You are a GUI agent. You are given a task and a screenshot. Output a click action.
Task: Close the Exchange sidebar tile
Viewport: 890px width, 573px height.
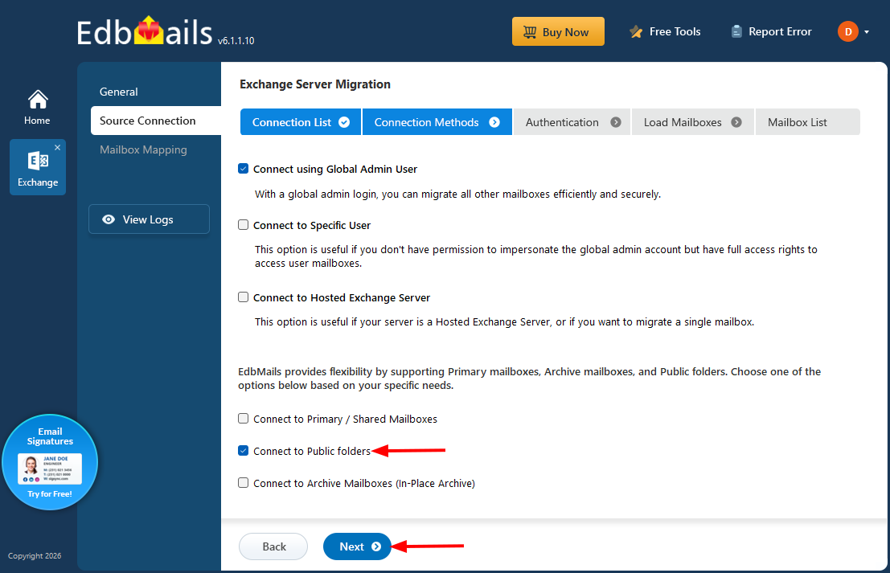point(57,148)
